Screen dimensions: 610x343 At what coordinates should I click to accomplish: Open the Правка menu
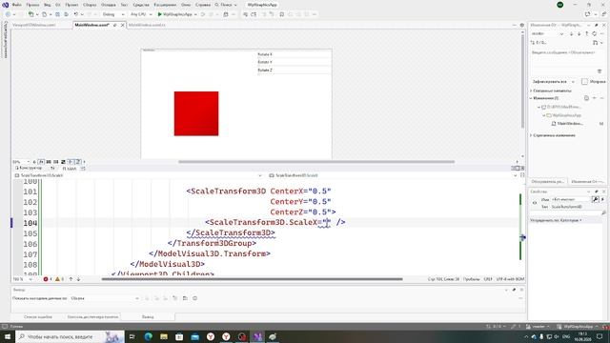point(32,5)
